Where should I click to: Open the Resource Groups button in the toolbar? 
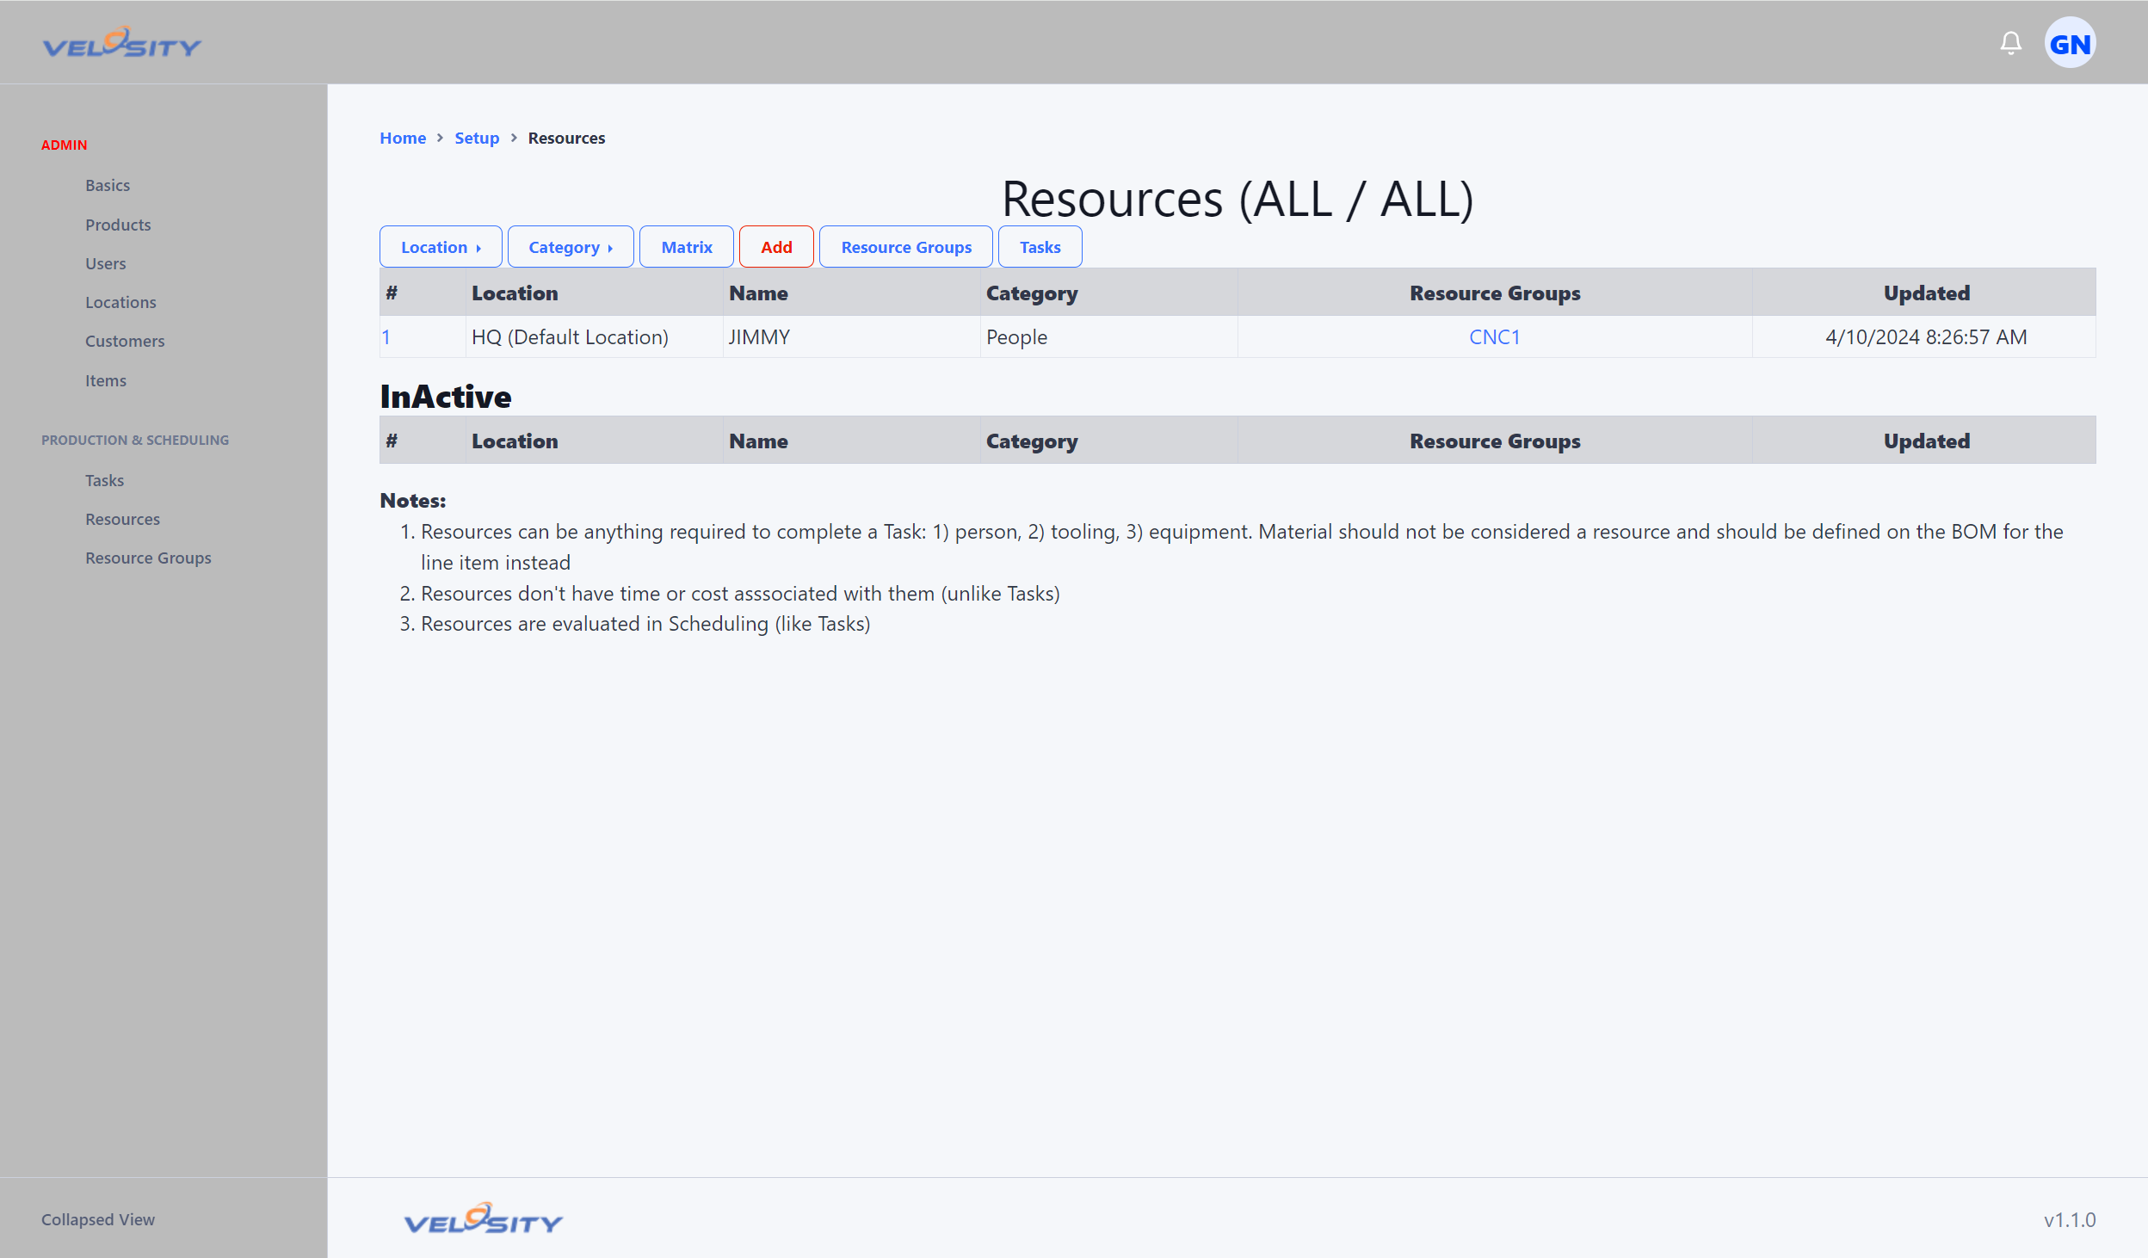click(x=906, y=247)
